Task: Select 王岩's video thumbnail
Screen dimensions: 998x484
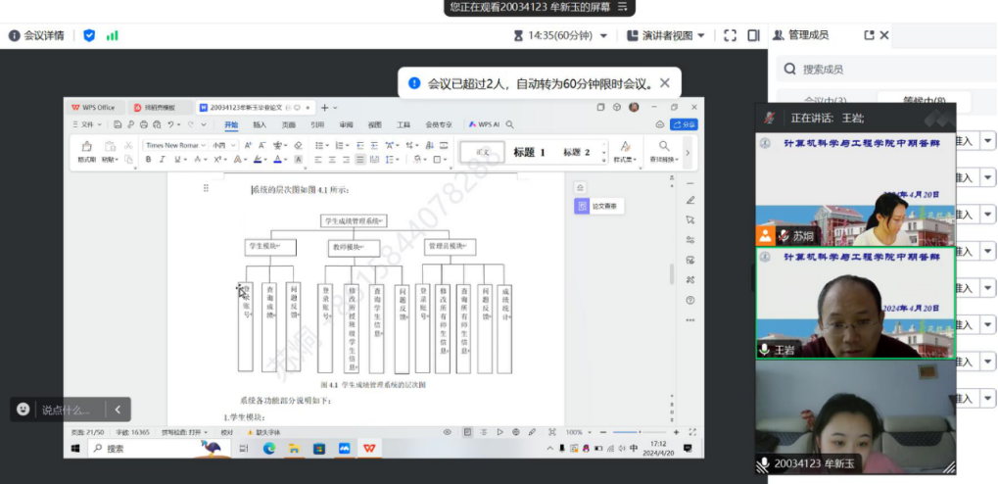Action: [x=855, y=302]
